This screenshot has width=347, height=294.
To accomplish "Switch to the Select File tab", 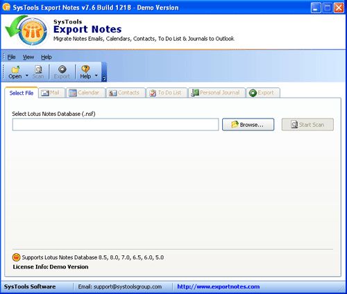I will coord(22,93).
